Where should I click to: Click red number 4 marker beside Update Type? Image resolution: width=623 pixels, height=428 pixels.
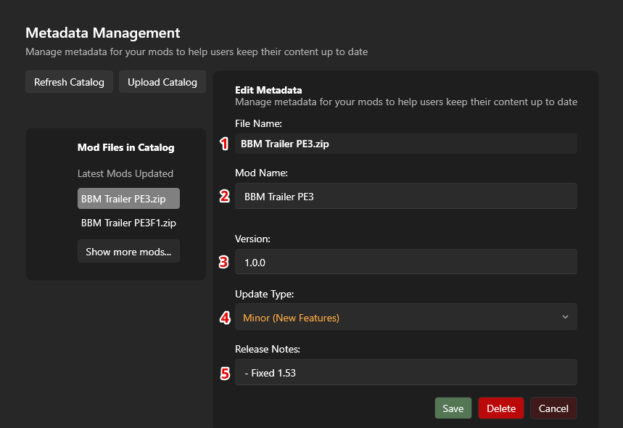point(225,317)
